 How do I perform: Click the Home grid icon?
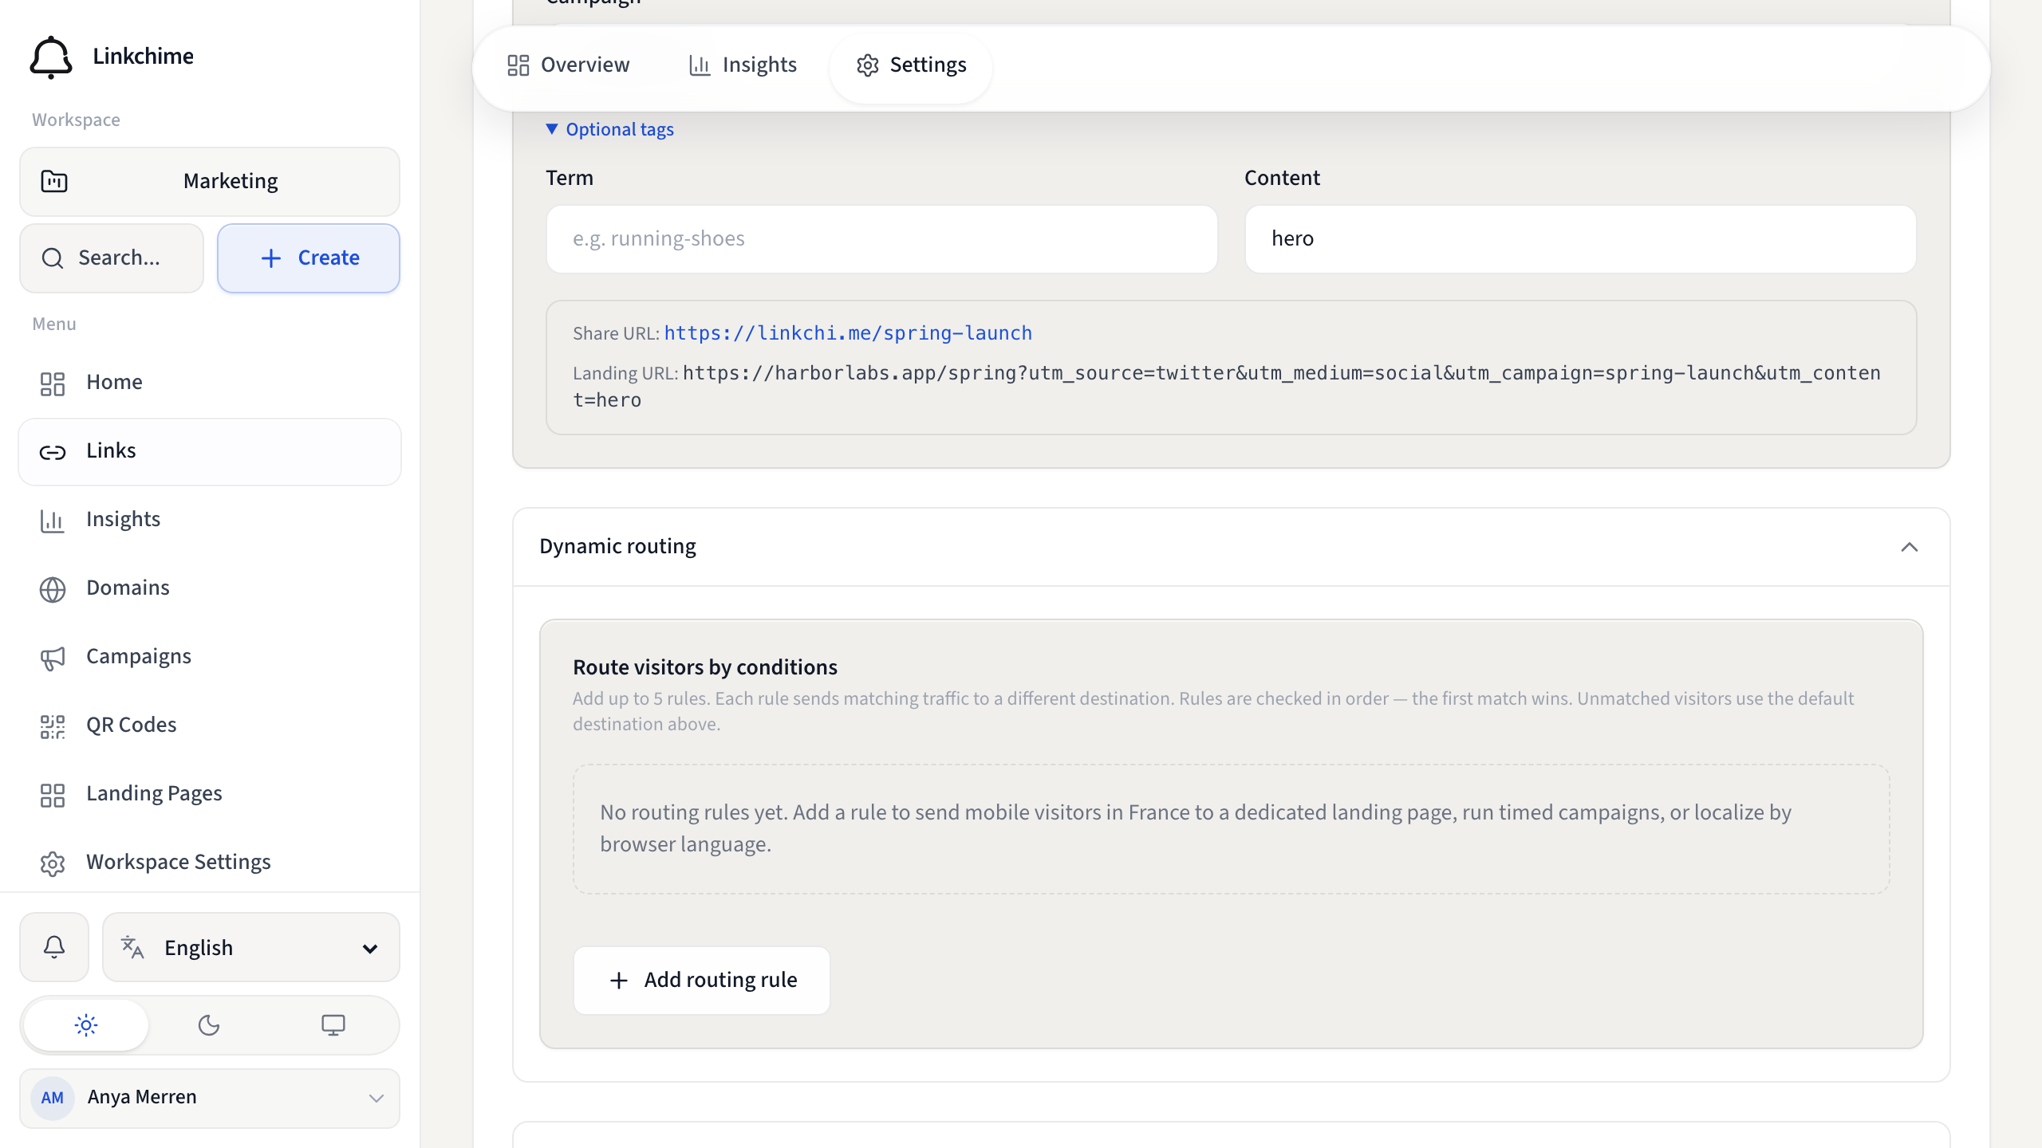click(x=53, y=383)
